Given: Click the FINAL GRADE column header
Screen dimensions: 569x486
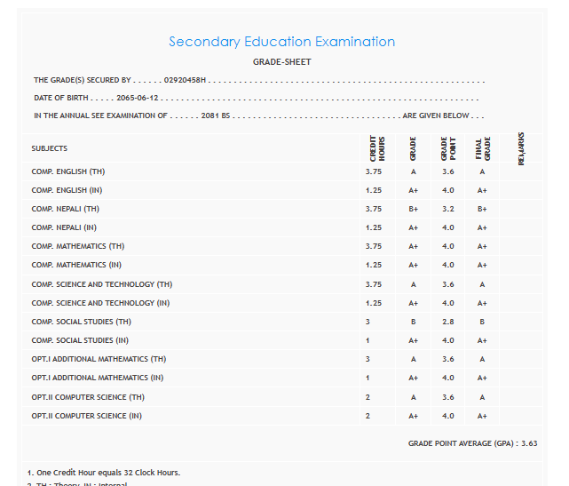Looking at the screenshot, I should point(481,148).
